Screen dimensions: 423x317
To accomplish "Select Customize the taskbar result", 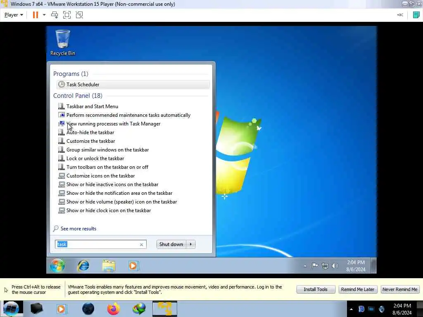I will tap(90, 141).
